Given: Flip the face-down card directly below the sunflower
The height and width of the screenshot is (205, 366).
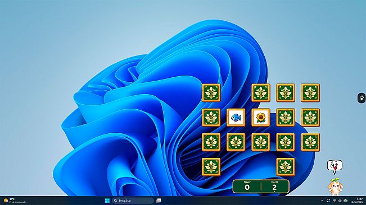Looking at the screenshot, I should 261,142.
